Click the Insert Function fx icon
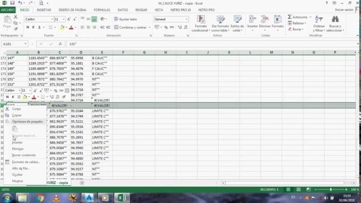361x203 pixels. coord(60,44)
